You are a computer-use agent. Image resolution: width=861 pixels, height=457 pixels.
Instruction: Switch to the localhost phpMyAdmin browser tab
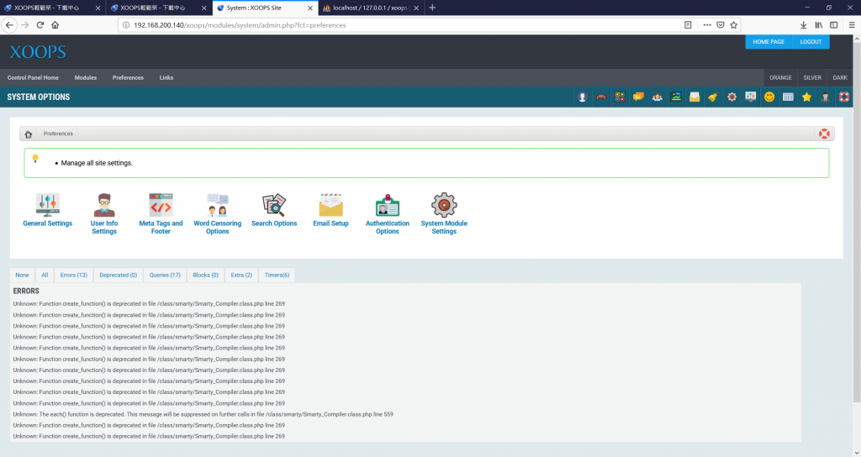[371, 8]
